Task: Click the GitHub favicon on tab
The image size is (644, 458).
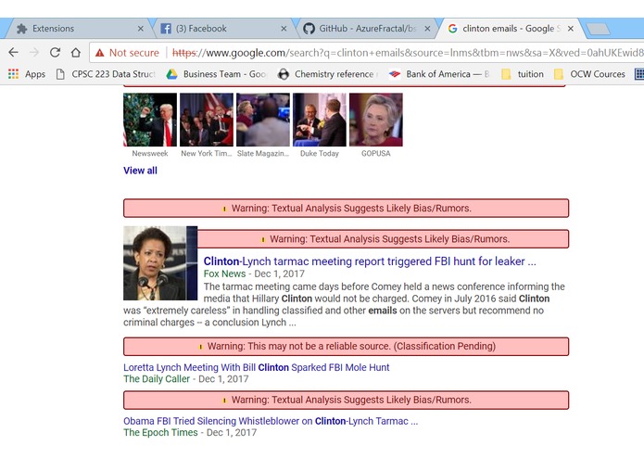Action: (x=309, y=29)
